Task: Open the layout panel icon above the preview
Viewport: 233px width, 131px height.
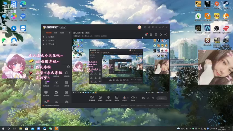Action: click(x=156, y=34)
